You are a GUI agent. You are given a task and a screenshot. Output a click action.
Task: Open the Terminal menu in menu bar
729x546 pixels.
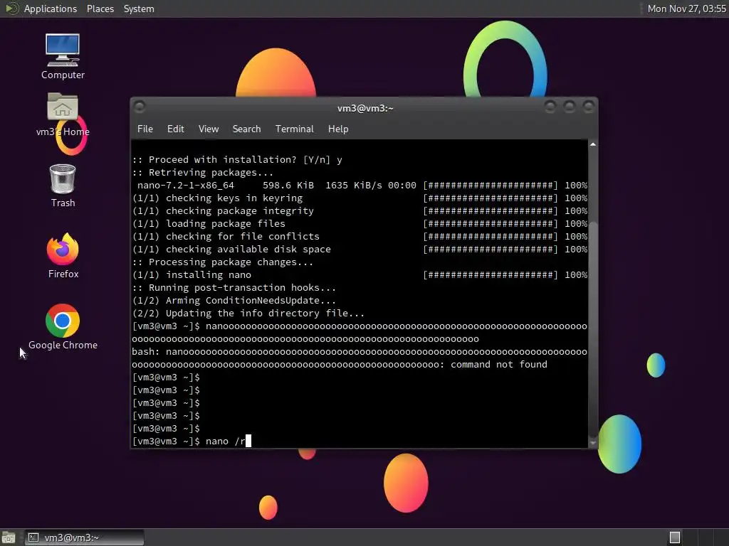(x=294, y=129)
